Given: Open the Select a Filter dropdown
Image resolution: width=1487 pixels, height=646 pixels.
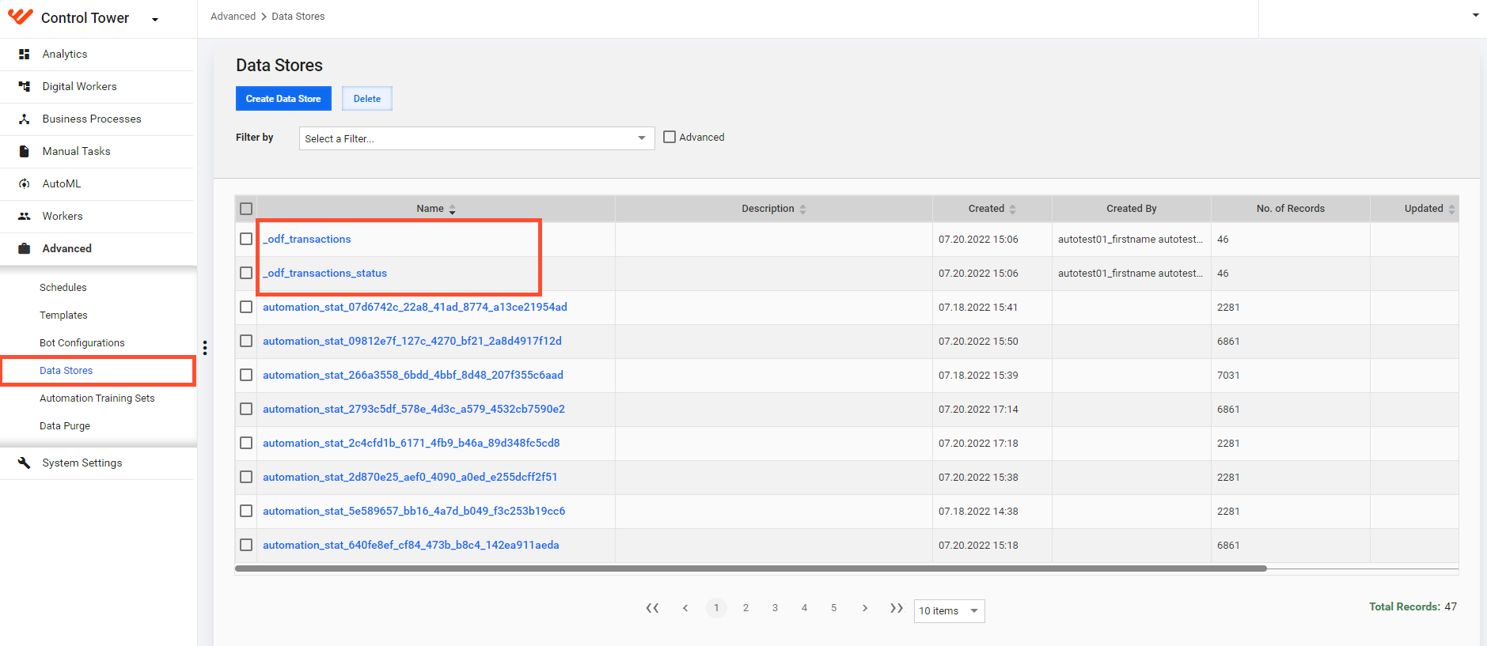Looking at the screenshot, I should coord(476,138).
